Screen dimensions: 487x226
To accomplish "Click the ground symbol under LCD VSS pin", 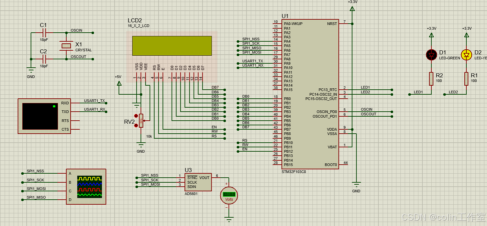I will pyautogui.click(x=137, y=106).
